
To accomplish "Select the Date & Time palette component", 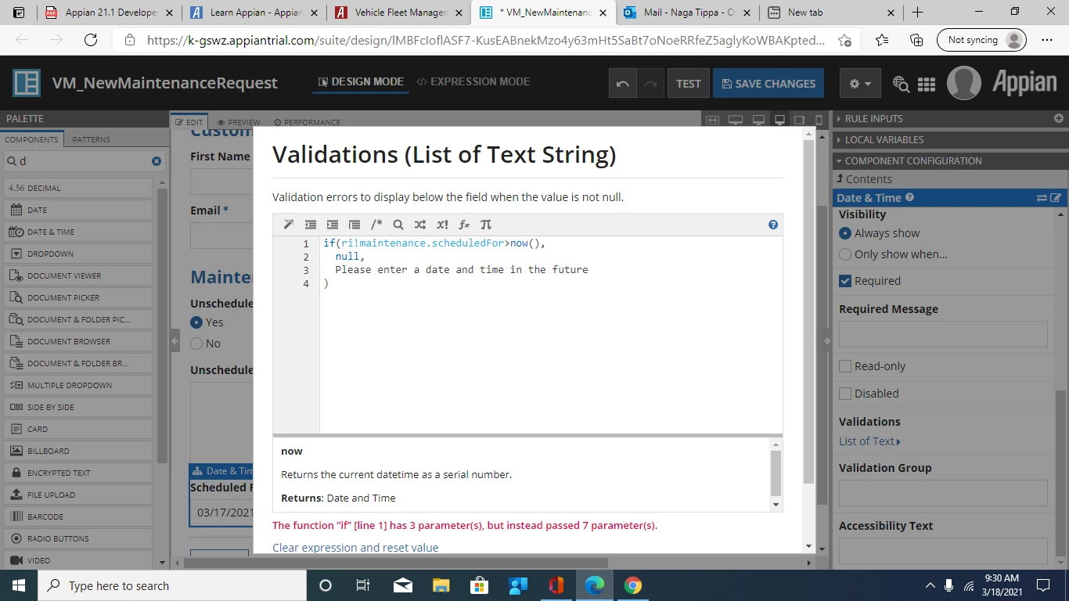I will point(77,232).
